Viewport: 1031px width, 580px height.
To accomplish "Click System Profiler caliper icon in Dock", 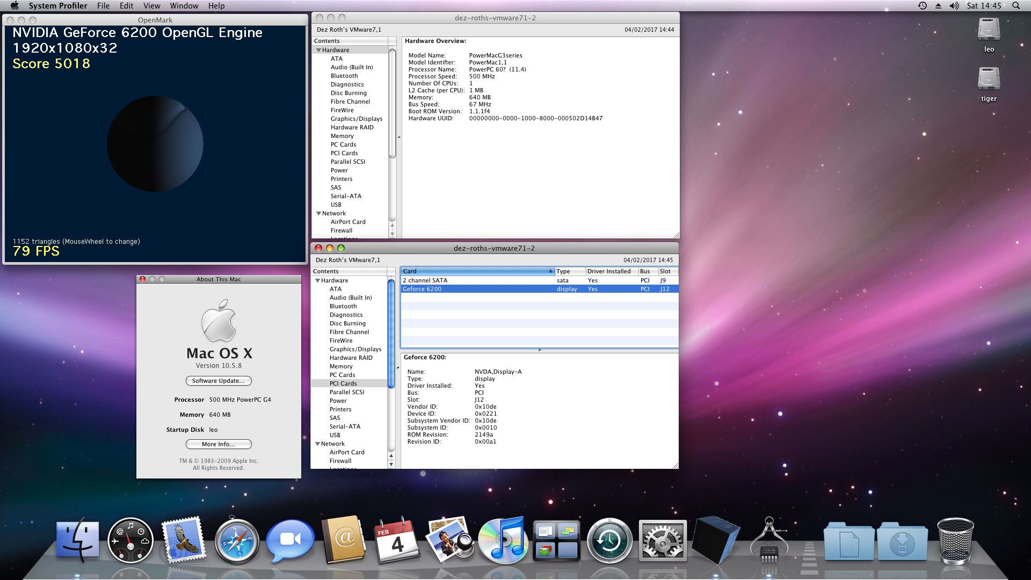I will pyautogui.click(x=769, y=540).
